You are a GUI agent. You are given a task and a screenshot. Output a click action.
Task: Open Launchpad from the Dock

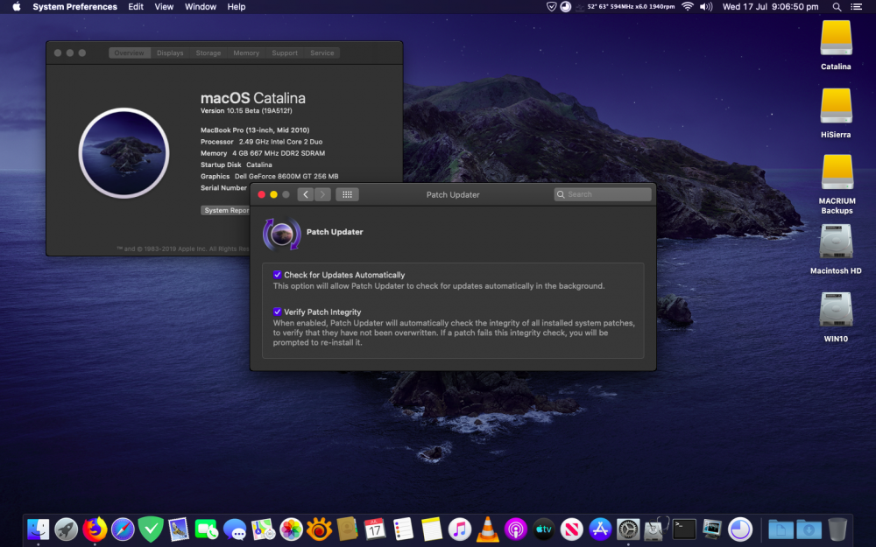click(66, 529)
